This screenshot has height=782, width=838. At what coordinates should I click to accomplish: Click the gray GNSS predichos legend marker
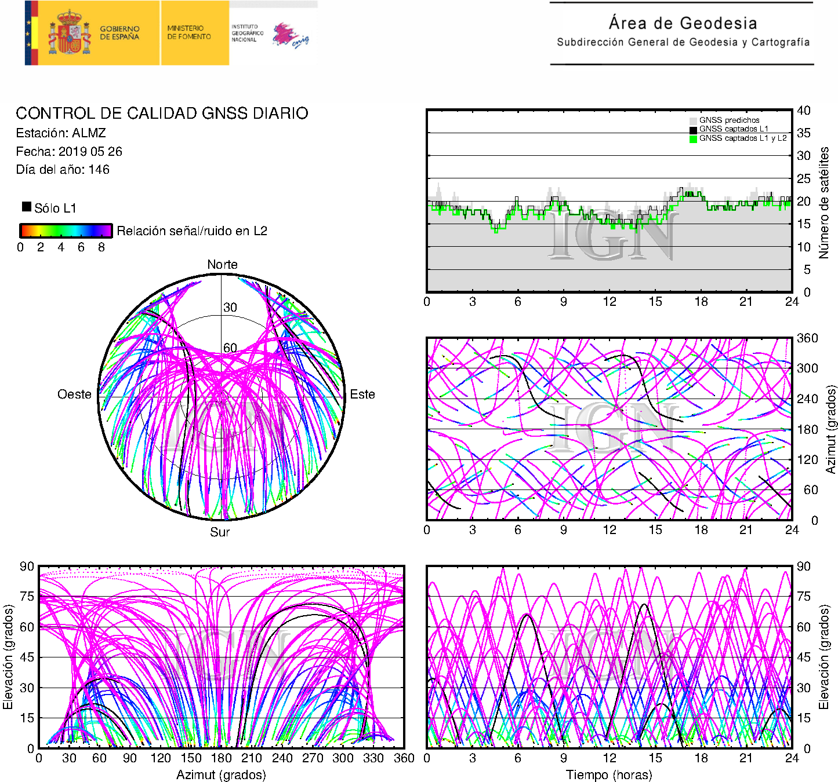(693, 120)
